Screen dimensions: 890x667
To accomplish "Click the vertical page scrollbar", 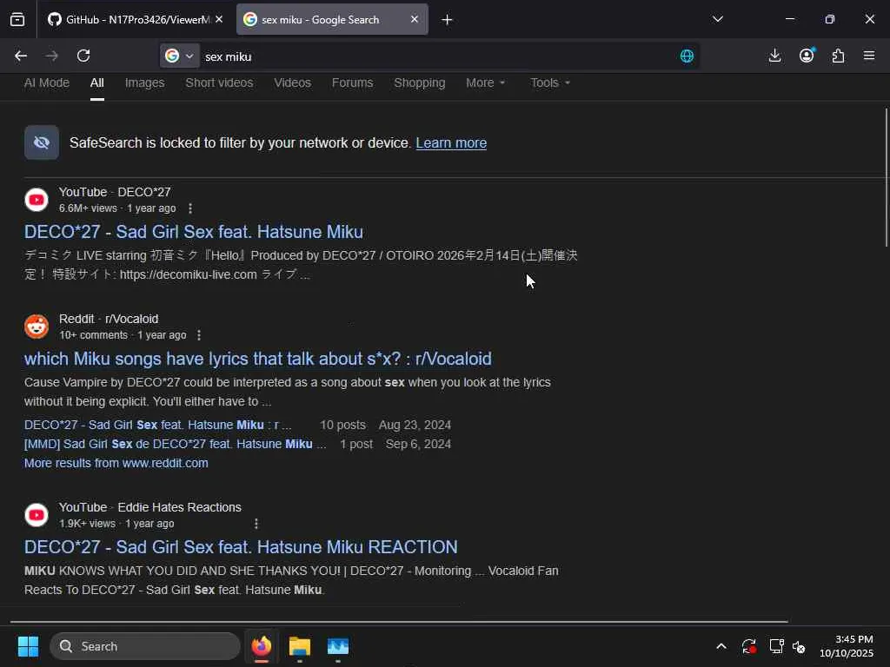I will pyautogui.click(x=886, y=177).
